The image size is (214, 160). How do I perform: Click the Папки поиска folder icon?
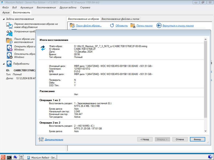coord(133,25)
